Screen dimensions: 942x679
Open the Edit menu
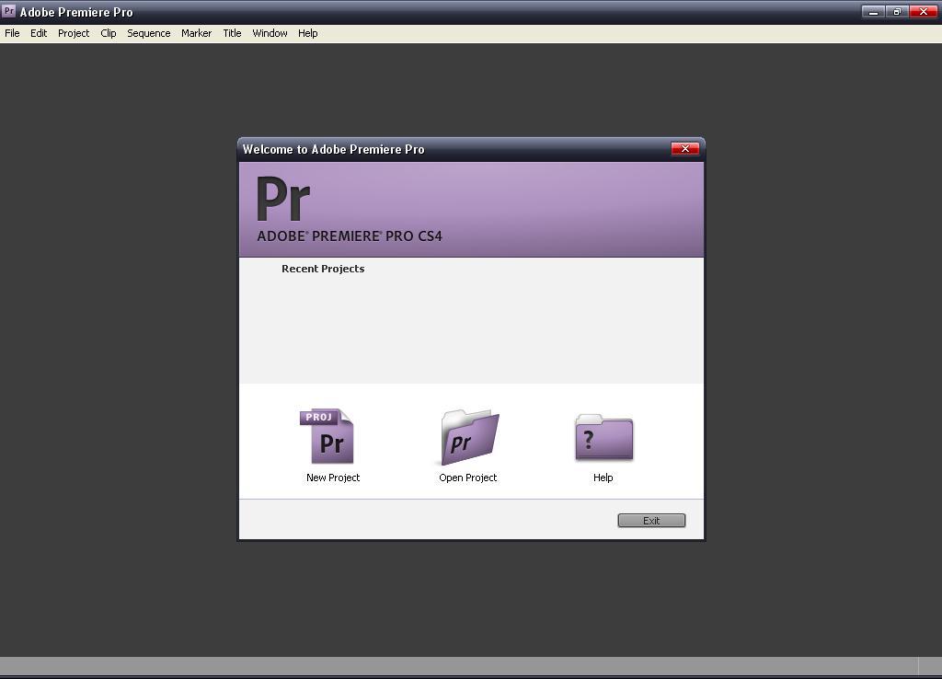pyautogui.click(x=39, y=33)
